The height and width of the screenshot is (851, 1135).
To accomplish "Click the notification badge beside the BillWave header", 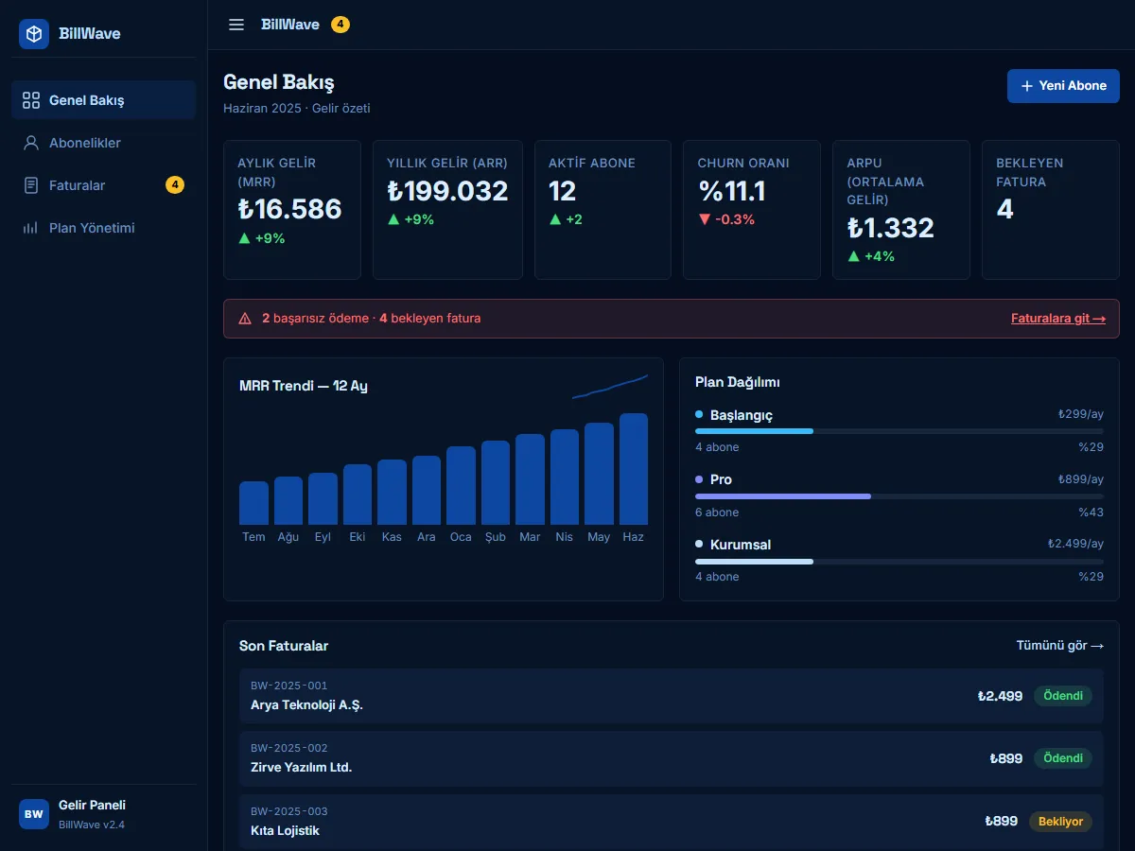I will 340,25.
